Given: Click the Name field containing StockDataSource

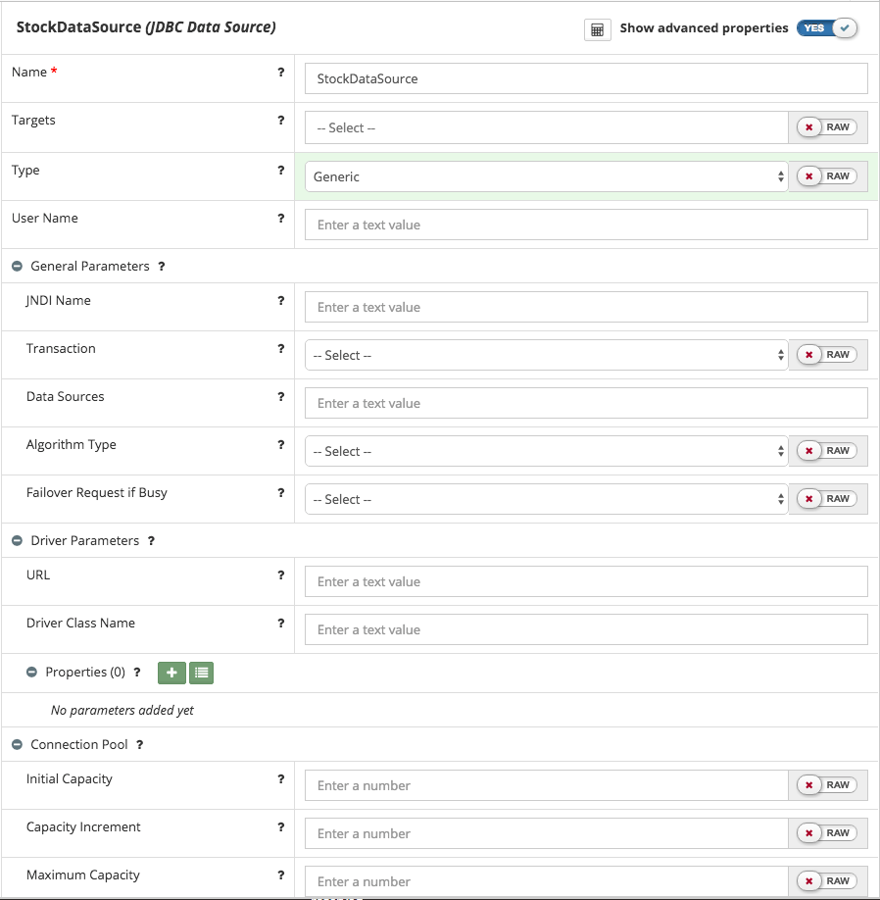Looking at the screenshot, I should [585, 78].
